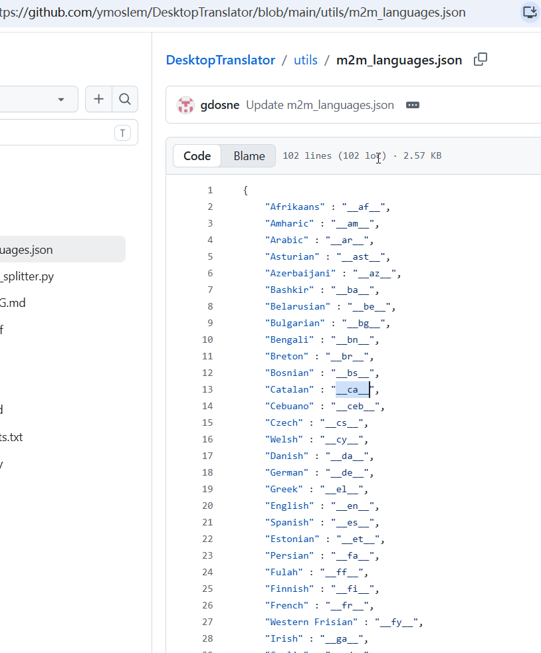The height and width of the screenshot is (653, 541).
Task: Click the "German" key text
Action: [x=286, y=473]
